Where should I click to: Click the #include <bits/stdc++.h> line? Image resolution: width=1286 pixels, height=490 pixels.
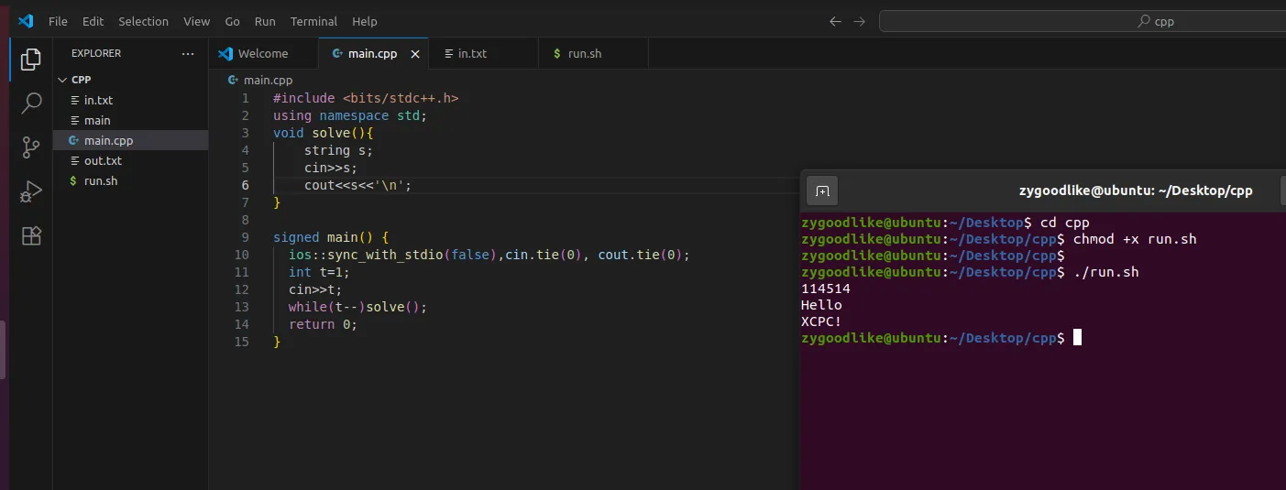point(366,98)
